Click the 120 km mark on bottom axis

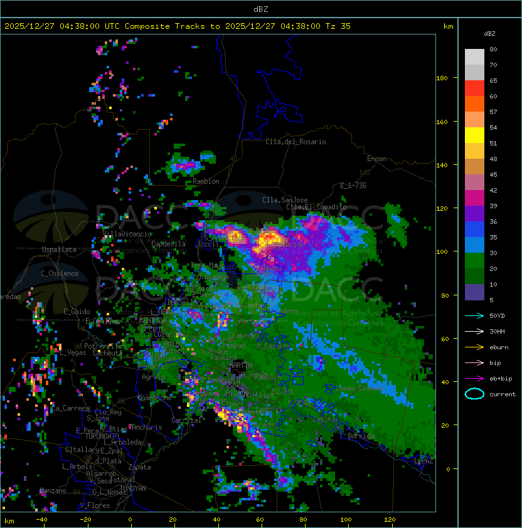tap(390, 520)
